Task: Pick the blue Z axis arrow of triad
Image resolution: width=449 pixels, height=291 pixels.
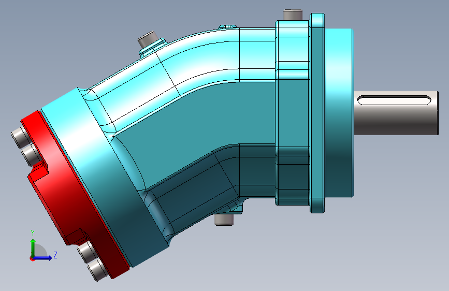Action: [x=44, y=258]
